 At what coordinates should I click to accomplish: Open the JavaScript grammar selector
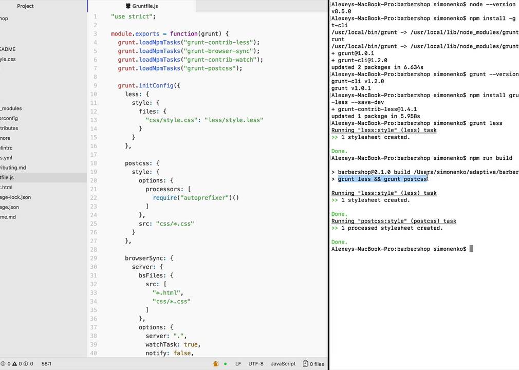point(283,364)
